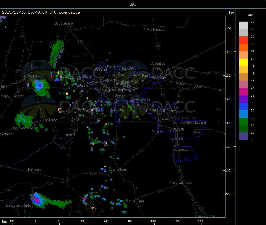
Task: Click the Lag.Llancanelo label
Action: (19, 205)
